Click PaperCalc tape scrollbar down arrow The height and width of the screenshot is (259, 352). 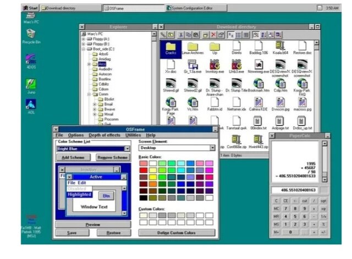(324, 180)
